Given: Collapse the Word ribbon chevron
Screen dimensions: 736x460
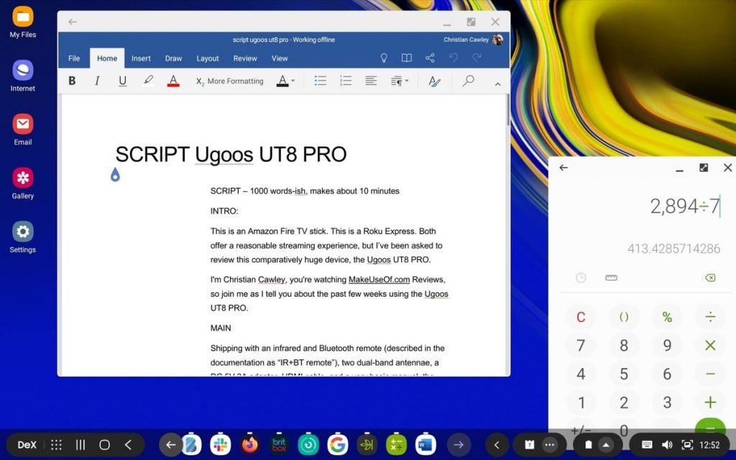Looking at the screenshot, I should [497, 84].
